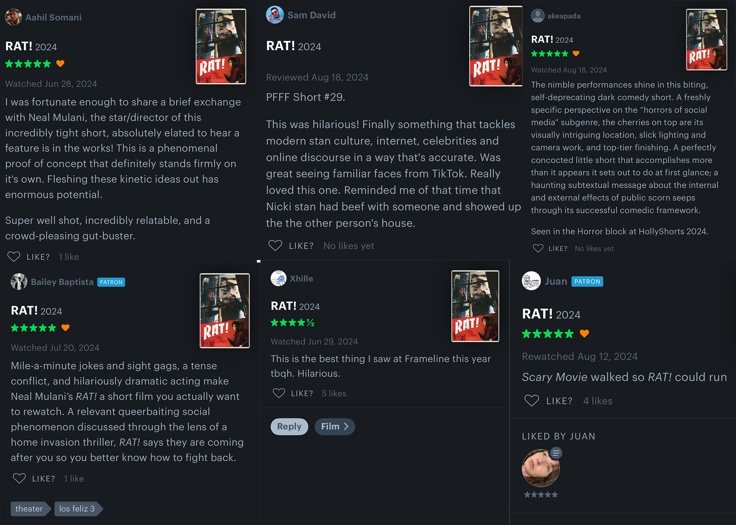Toggle the like heart on Sam David's review
Image resolution: width=736 pixels, height=525 pixels.
point(275,246)
